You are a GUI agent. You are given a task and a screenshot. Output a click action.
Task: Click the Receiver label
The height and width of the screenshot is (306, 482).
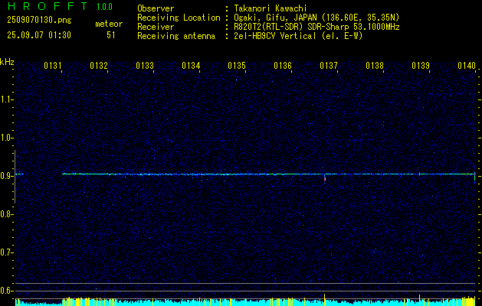tap(156, 27)
